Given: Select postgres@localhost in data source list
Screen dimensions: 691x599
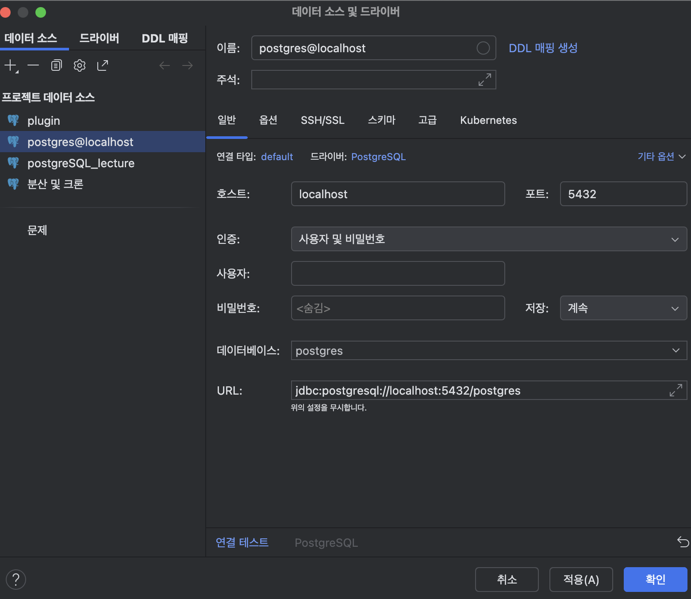Looking at the screenshot, I should pos(103,142).
